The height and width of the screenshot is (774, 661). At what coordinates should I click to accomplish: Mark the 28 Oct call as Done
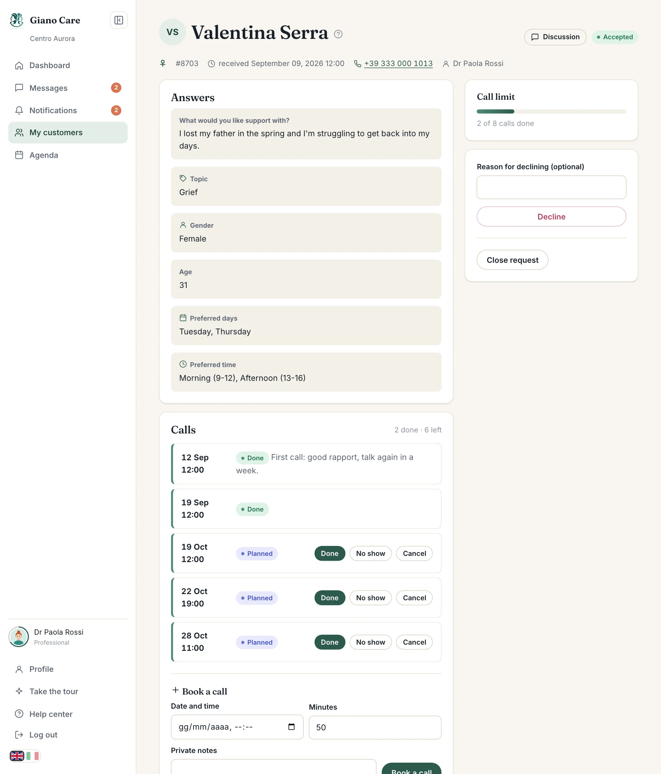click(x=329, y=643)
